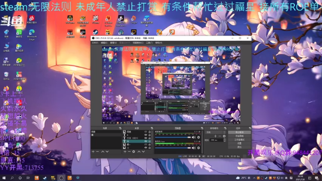Open the 网易云音乐 desktop shortcut
Image resolution: width=322 pixels, height=181 pixels.
(x=32, y=20)
